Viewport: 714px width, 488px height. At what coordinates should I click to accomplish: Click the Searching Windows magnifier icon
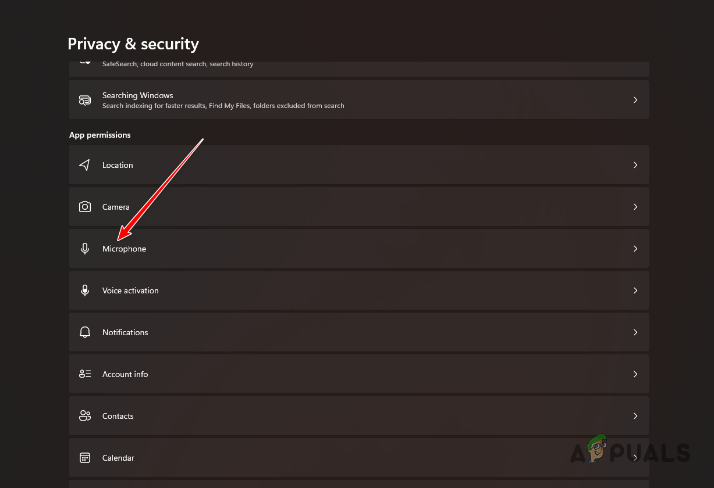[85, 100]
